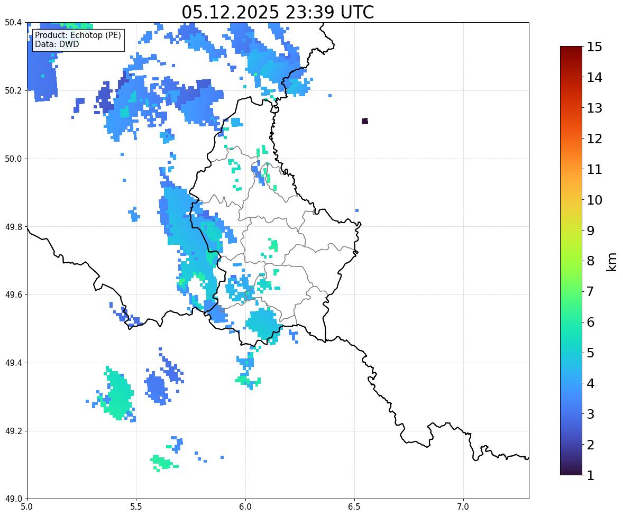Click the blue 3 km colorbar region
Viewport: 623px width, 516px height.
pos(571,414)
